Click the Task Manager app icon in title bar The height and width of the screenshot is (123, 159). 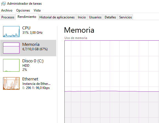4,4
